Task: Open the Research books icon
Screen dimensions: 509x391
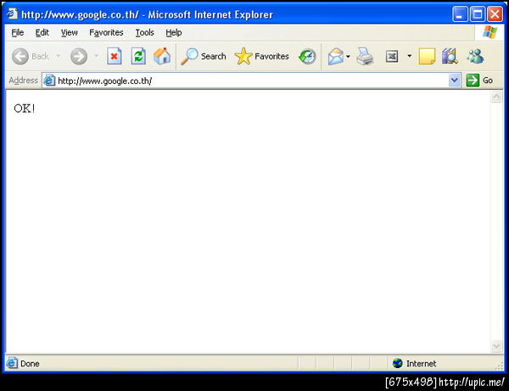Action: 450,57
